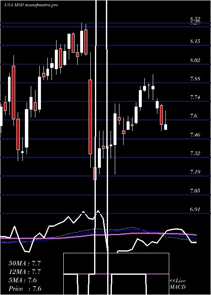The width and height of the screenshot is (211, 295).
Task: Click the '12MA : 7.7' readout
Action: click(x=24, y=272)
